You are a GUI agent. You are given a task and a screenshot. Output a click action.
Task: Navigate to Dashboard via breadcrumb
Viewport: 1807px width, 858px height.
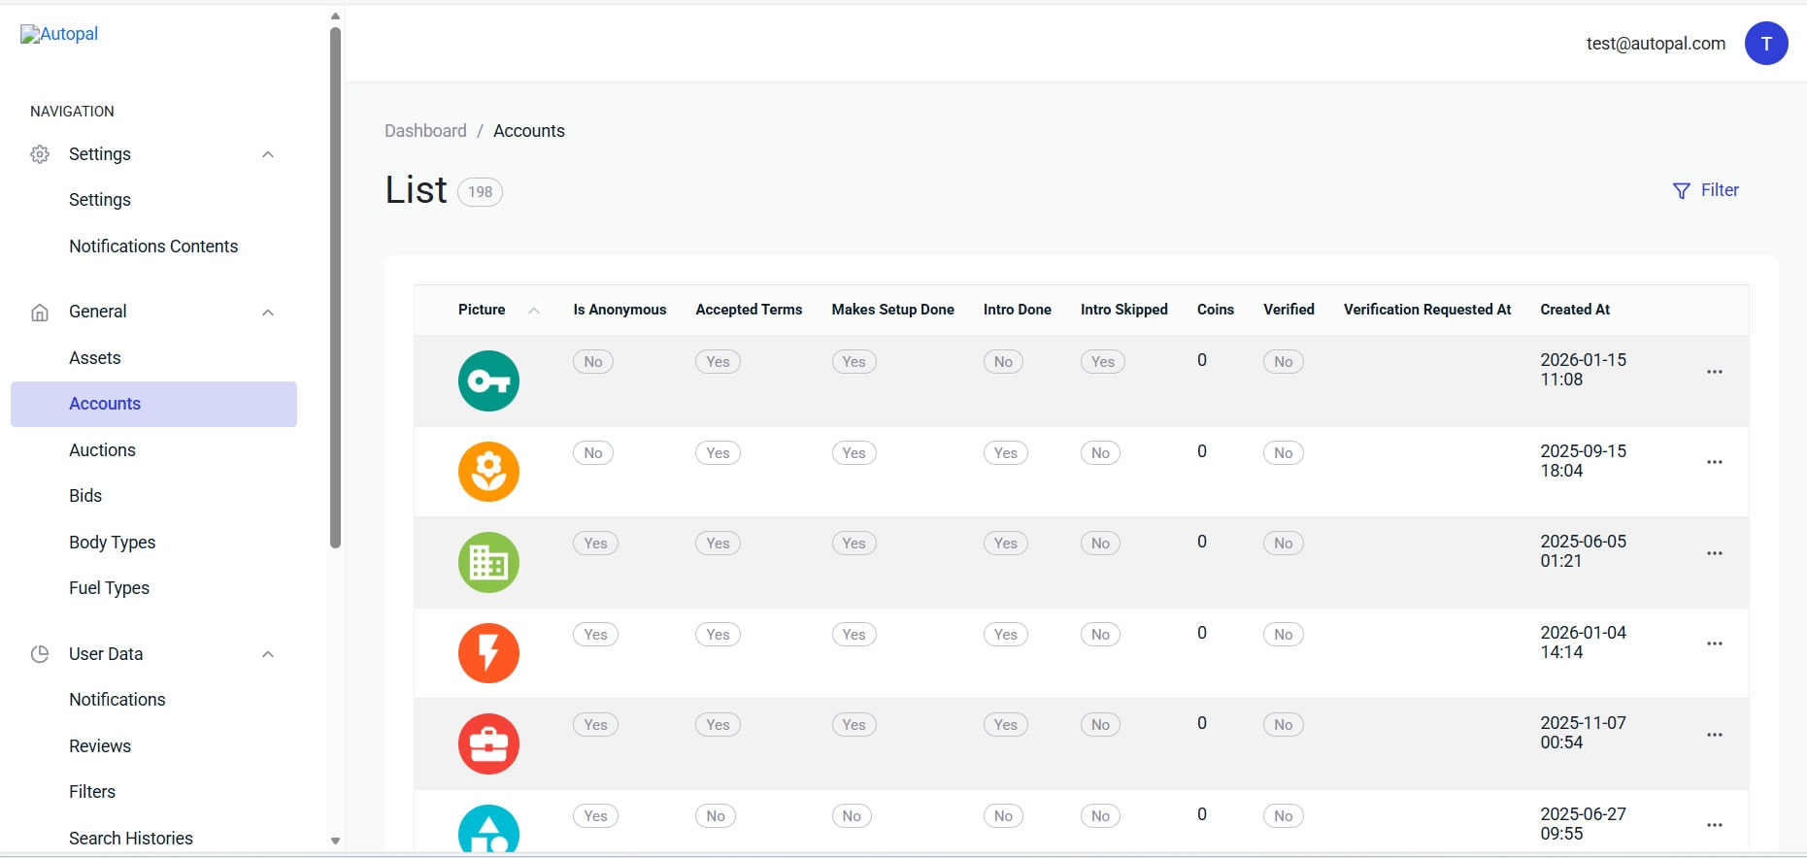point(425,131)
